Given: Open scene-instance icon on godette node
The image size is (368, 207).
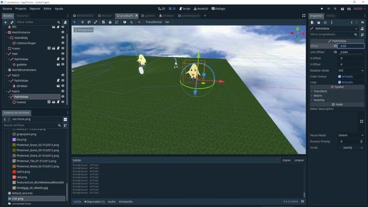Looking at the screenshot, I should (58, 64).
